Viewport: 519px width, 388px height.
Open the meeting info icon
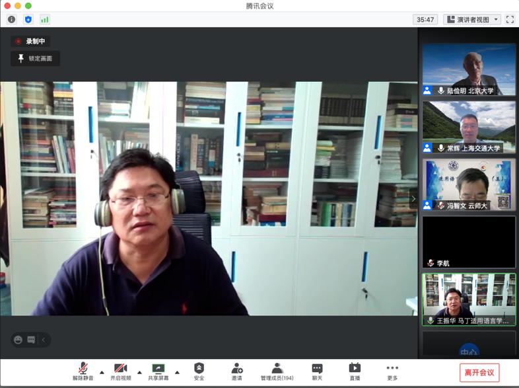coord(11,19)
